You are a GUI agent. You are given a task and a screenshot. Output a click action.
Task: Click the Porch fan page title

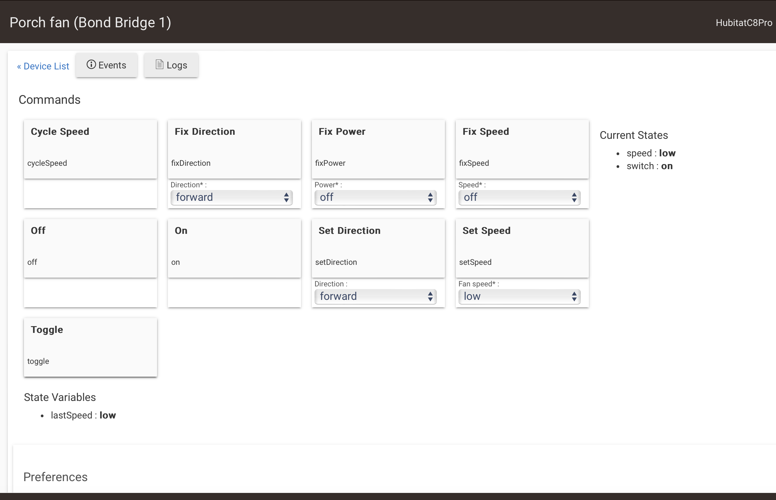(x=90, y=23)
